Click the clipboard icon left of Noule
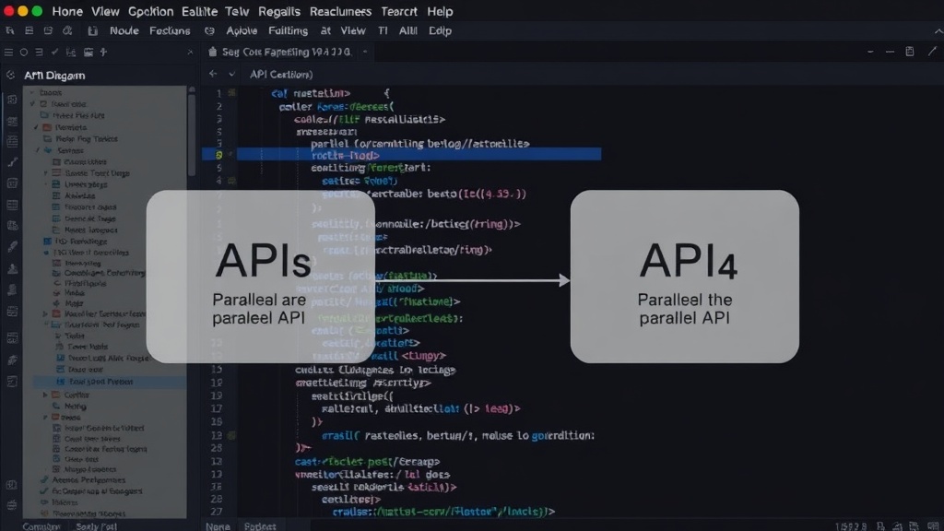The image size is (944, 531). click(x=93, y=30)
